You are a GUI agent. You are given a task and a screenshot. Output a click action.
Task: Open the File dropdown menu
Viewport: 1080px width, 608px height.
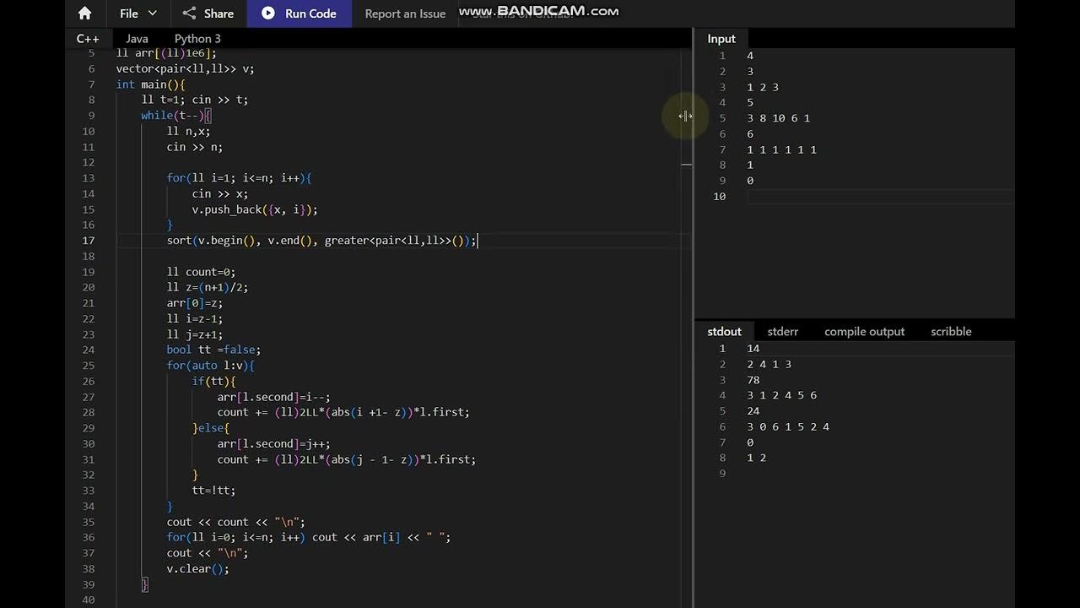pyautogui.click(x=138, y=14)
